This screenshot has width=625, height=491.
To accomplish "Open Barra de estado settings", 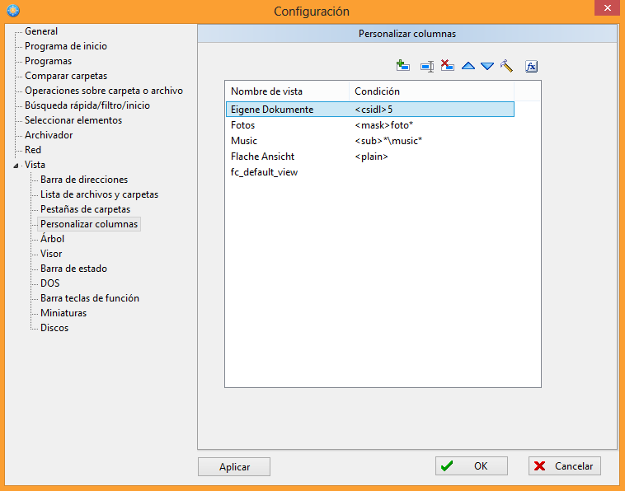I will [x=73, y=269].
